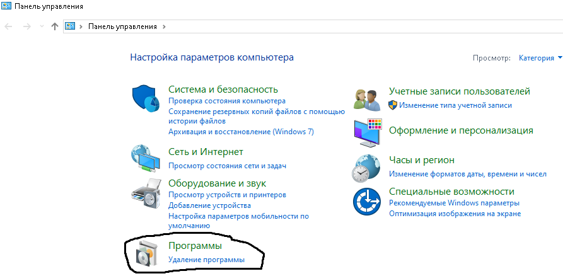Open the Специальные возможности icon
The width and height of the screenshot is (563, 276).
click(366, 202)
